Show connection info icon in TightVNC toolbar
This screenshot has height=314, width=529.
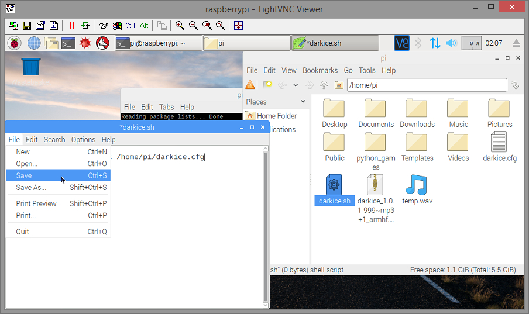tap(54, 26)
